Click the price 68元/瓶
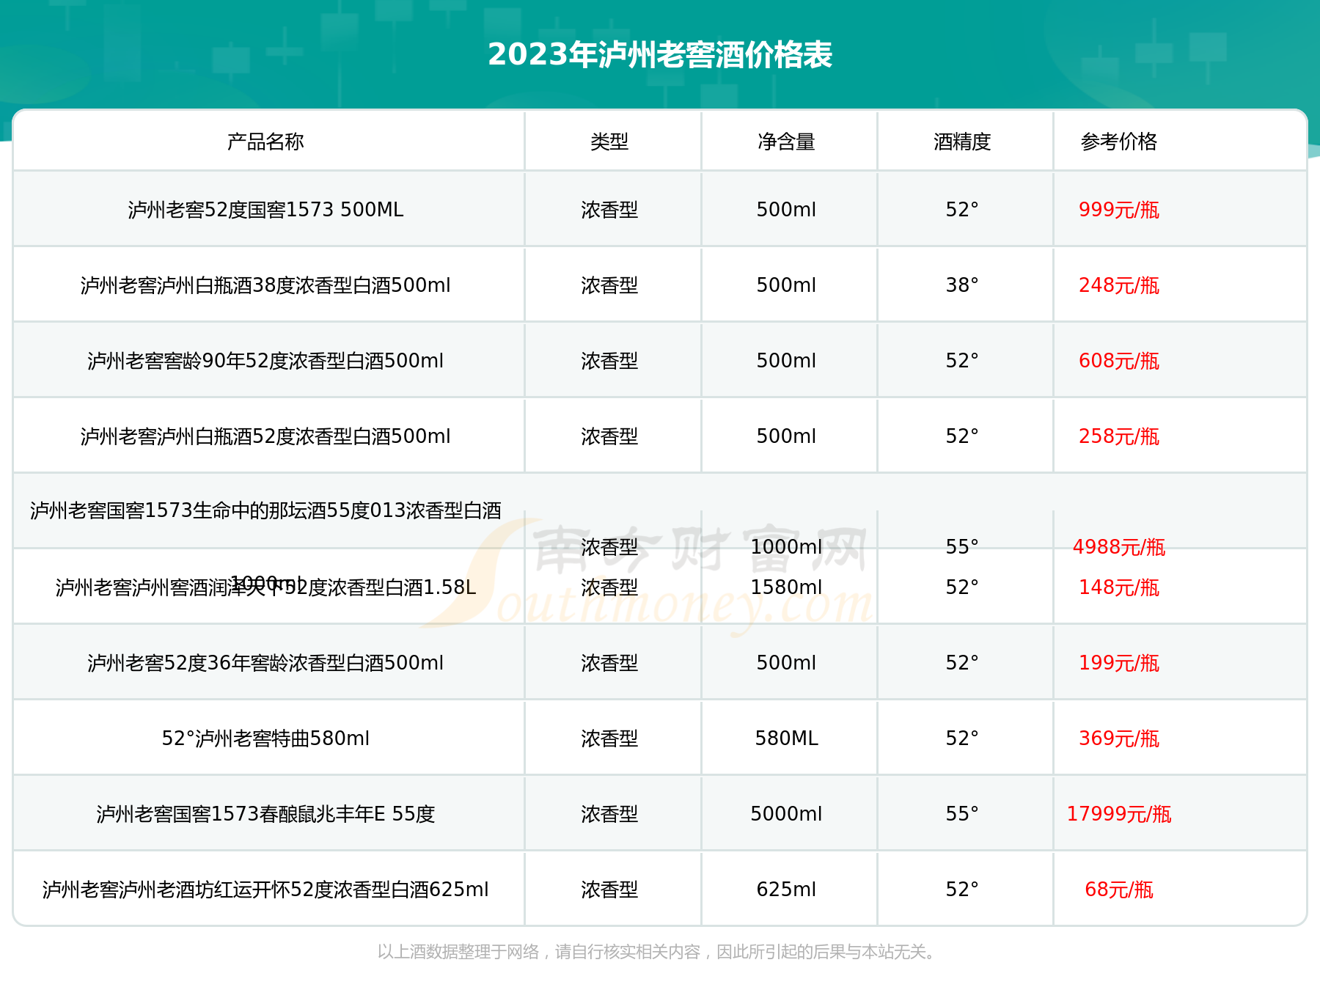The width and height of the screenshot is (1320, 990). pos(1118,890)
